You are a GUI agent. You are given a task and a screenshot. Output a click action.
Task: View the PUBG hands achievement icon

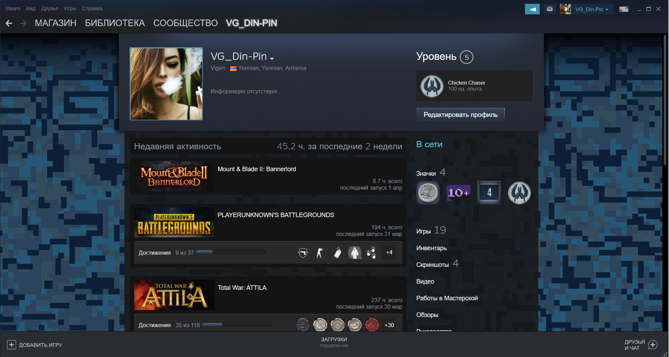(x=371, y=253)
